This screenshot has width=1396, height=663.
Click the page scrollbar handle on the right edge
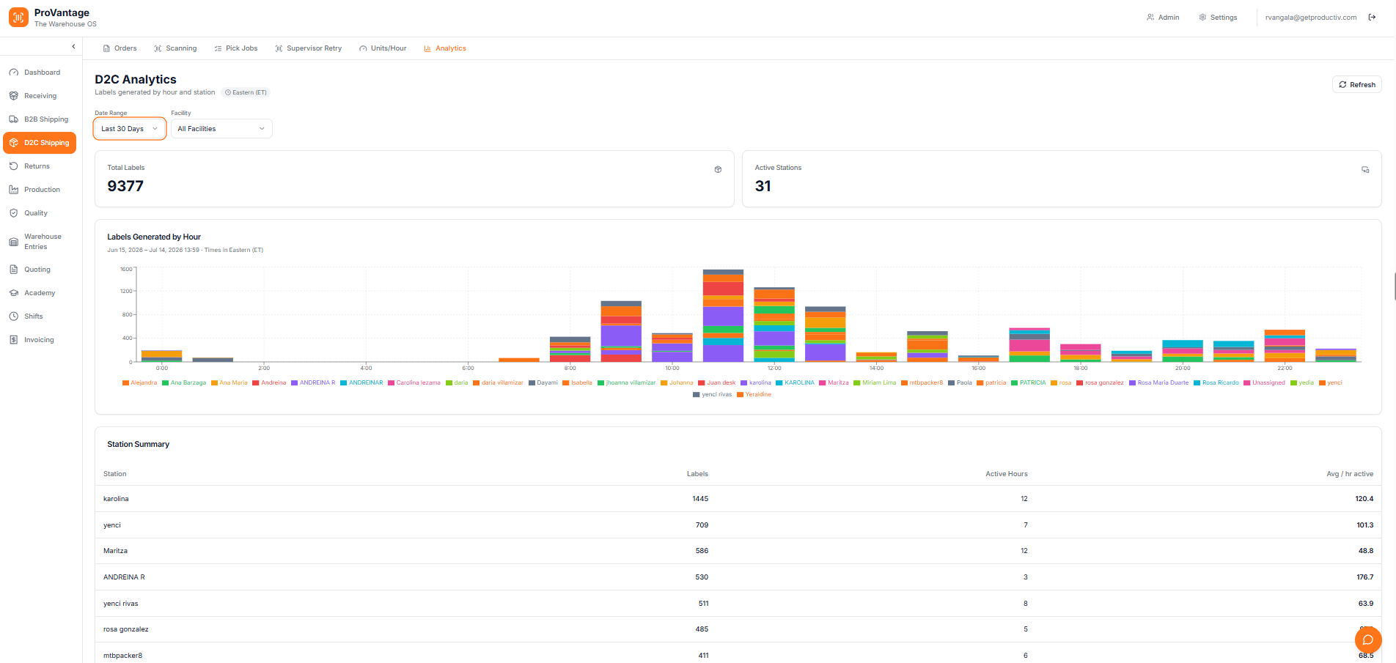pyautogui.click(x=1394, y=286)
